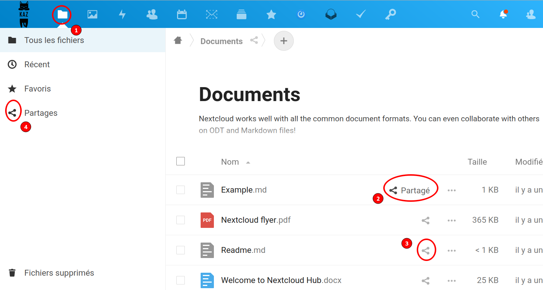This screenshot has height=290, width=543.
Task: Click the share icon for Readme.md
Action: tap(426, 250)
